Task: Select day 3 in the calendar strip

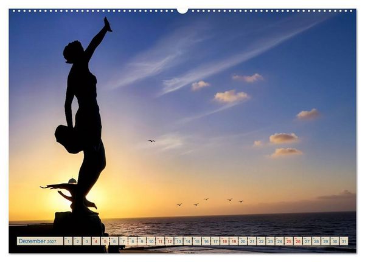Action: click(86, 241)
